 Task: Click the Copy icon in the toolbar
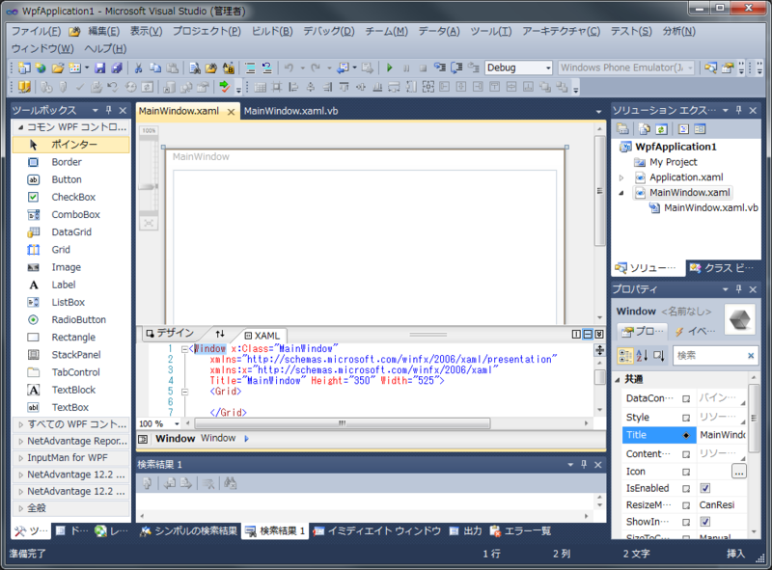coord(155,68)
